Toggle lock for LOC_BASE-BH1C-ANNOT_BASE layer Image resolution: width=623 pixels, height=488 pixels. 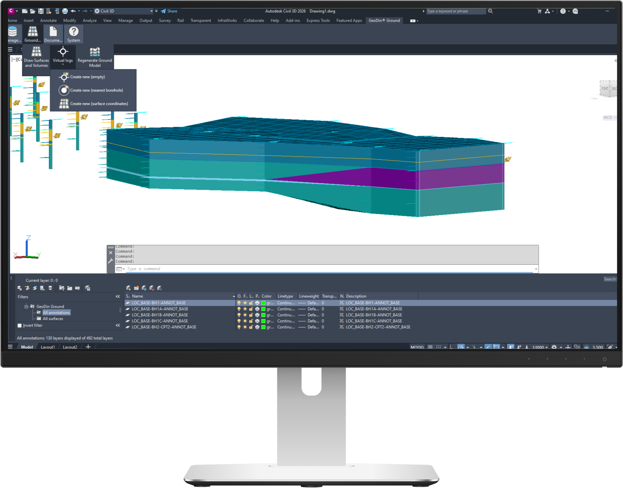[x=251, y=321]
